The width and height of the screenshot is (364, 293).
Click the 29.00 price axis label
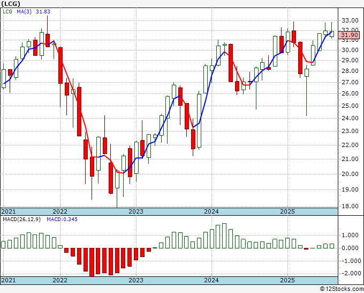[350, 60]
